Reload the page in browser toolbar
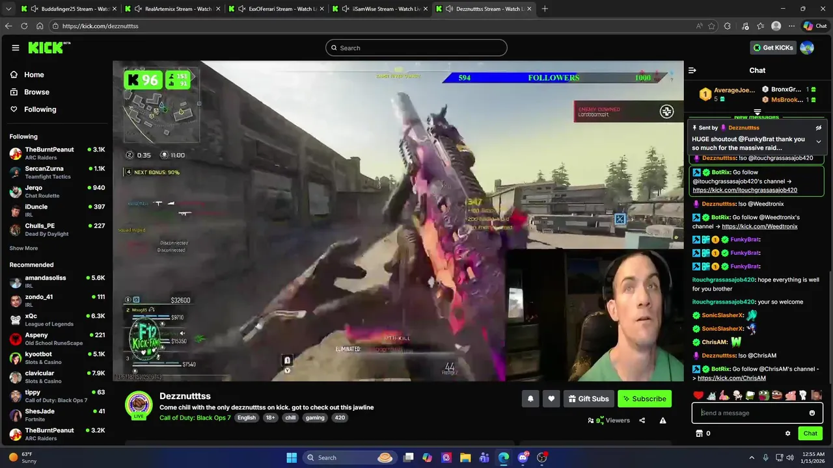The image size is (833, 468). [24, 26]
